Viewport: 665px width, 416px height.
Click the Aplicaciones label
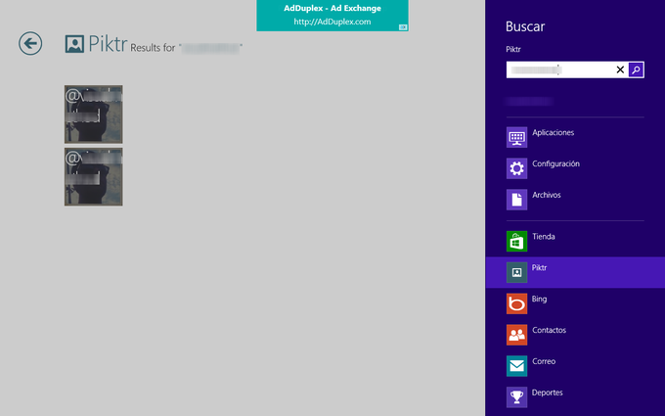[x=554, y=132]
